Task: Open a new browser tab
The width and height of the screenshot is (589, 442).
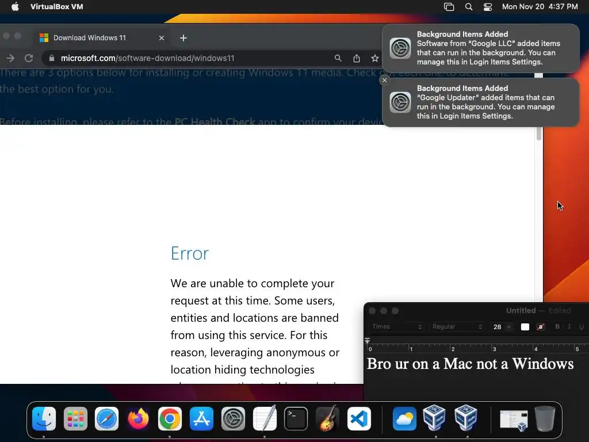Action: click(x=183, y=38)
